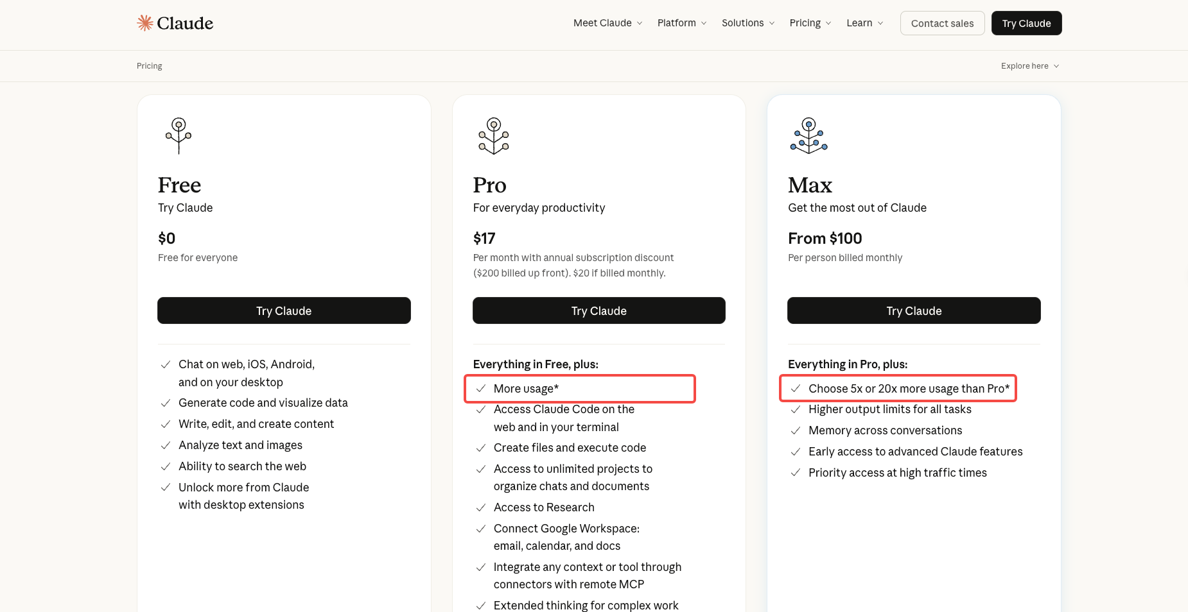
Task: Click 'Early access to advanced Claude features'
Action: pos(916,452)
